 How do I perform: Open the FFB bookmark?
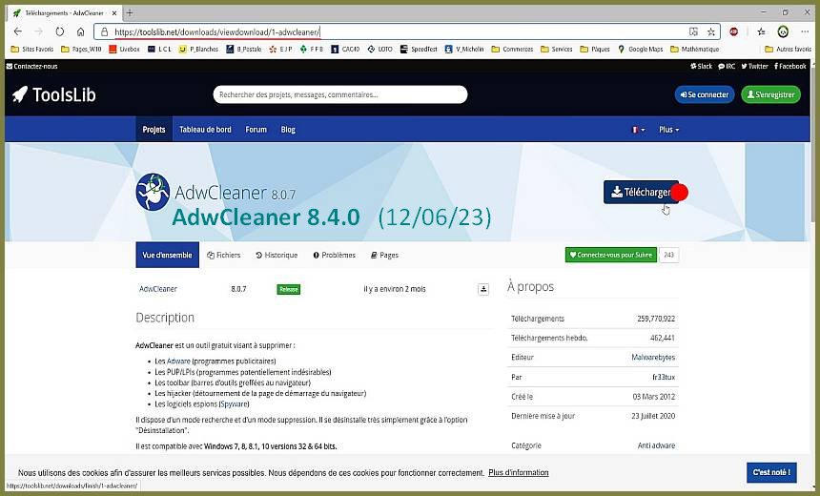click(311, 49)
